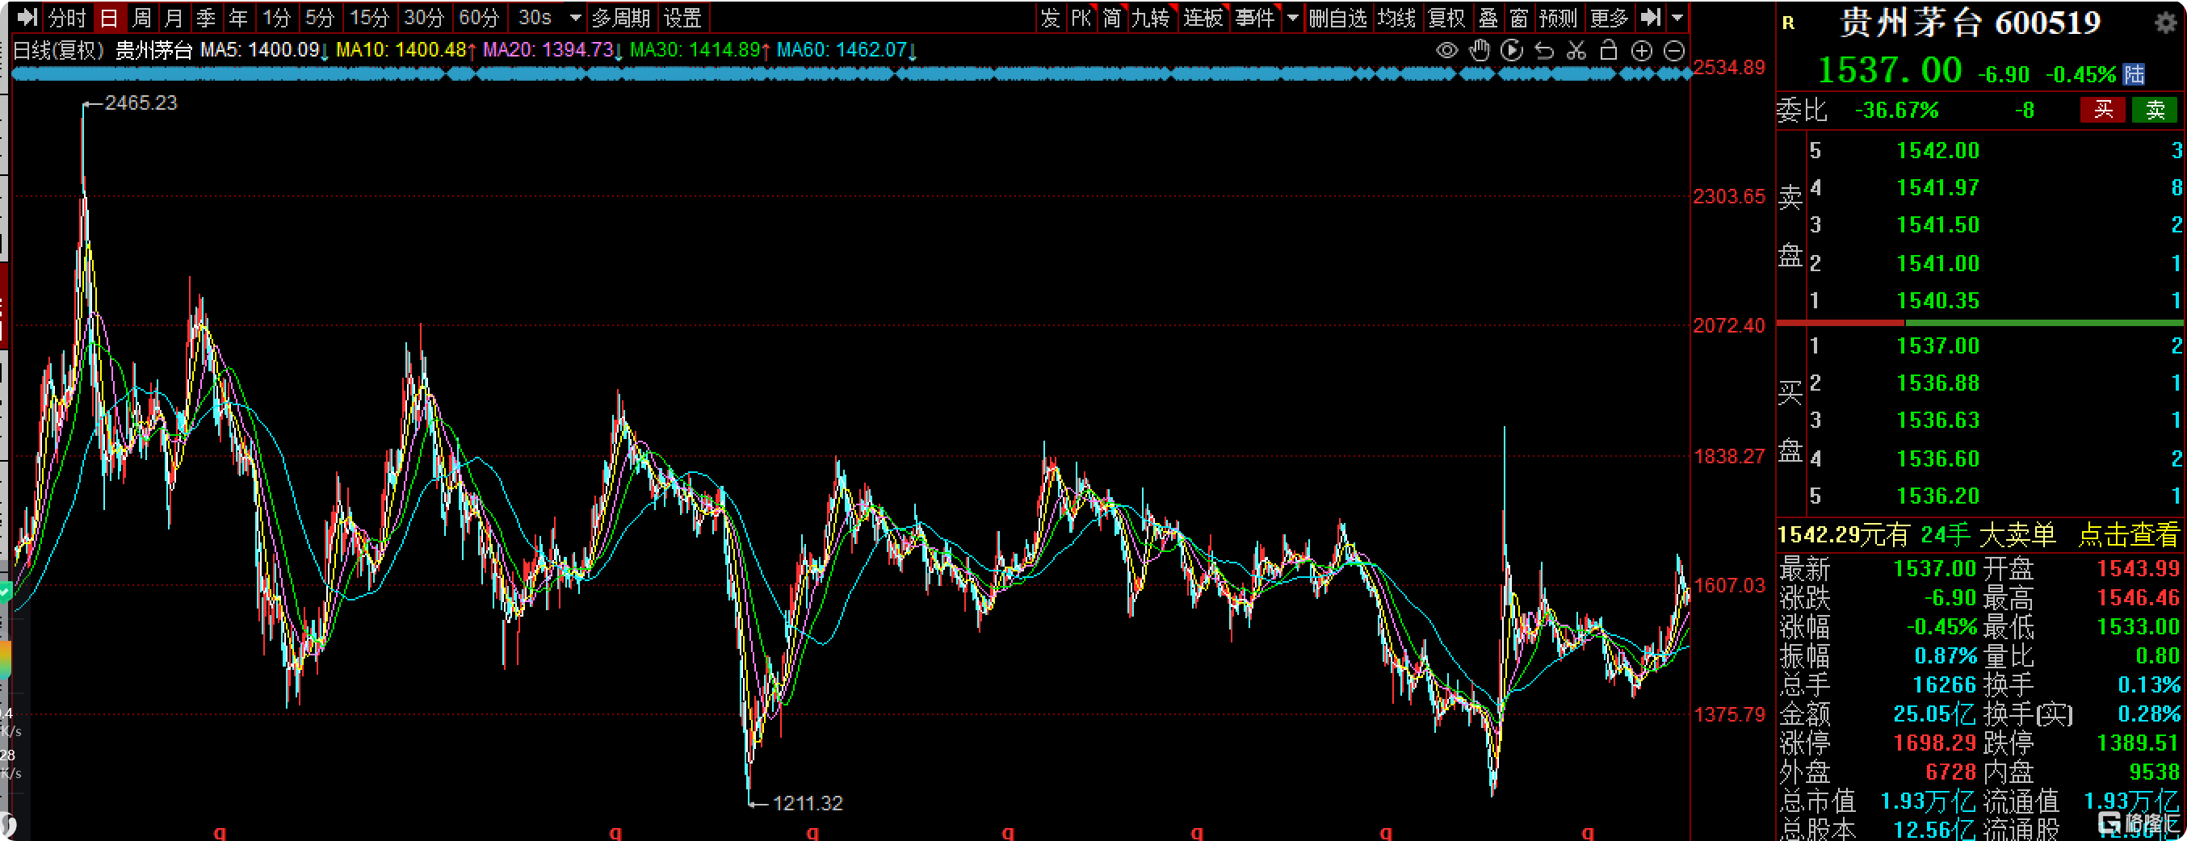Open the 事件 events tool
The image size is (2187, 841).
click(x=1256, y=18)
